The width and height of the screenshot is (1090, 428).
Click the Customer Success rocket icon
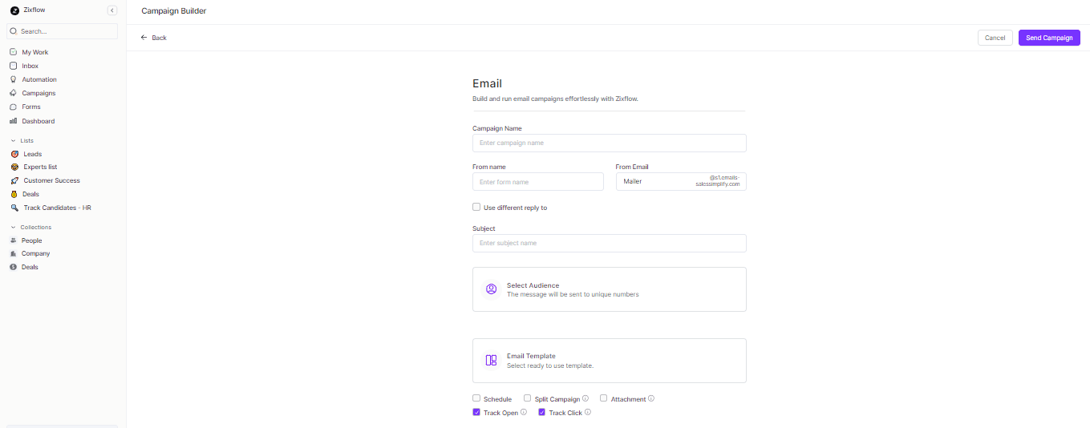14,180
